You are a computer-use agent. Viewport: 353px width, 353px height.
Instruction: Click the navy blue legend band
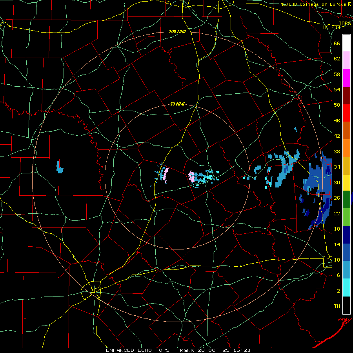346,235
